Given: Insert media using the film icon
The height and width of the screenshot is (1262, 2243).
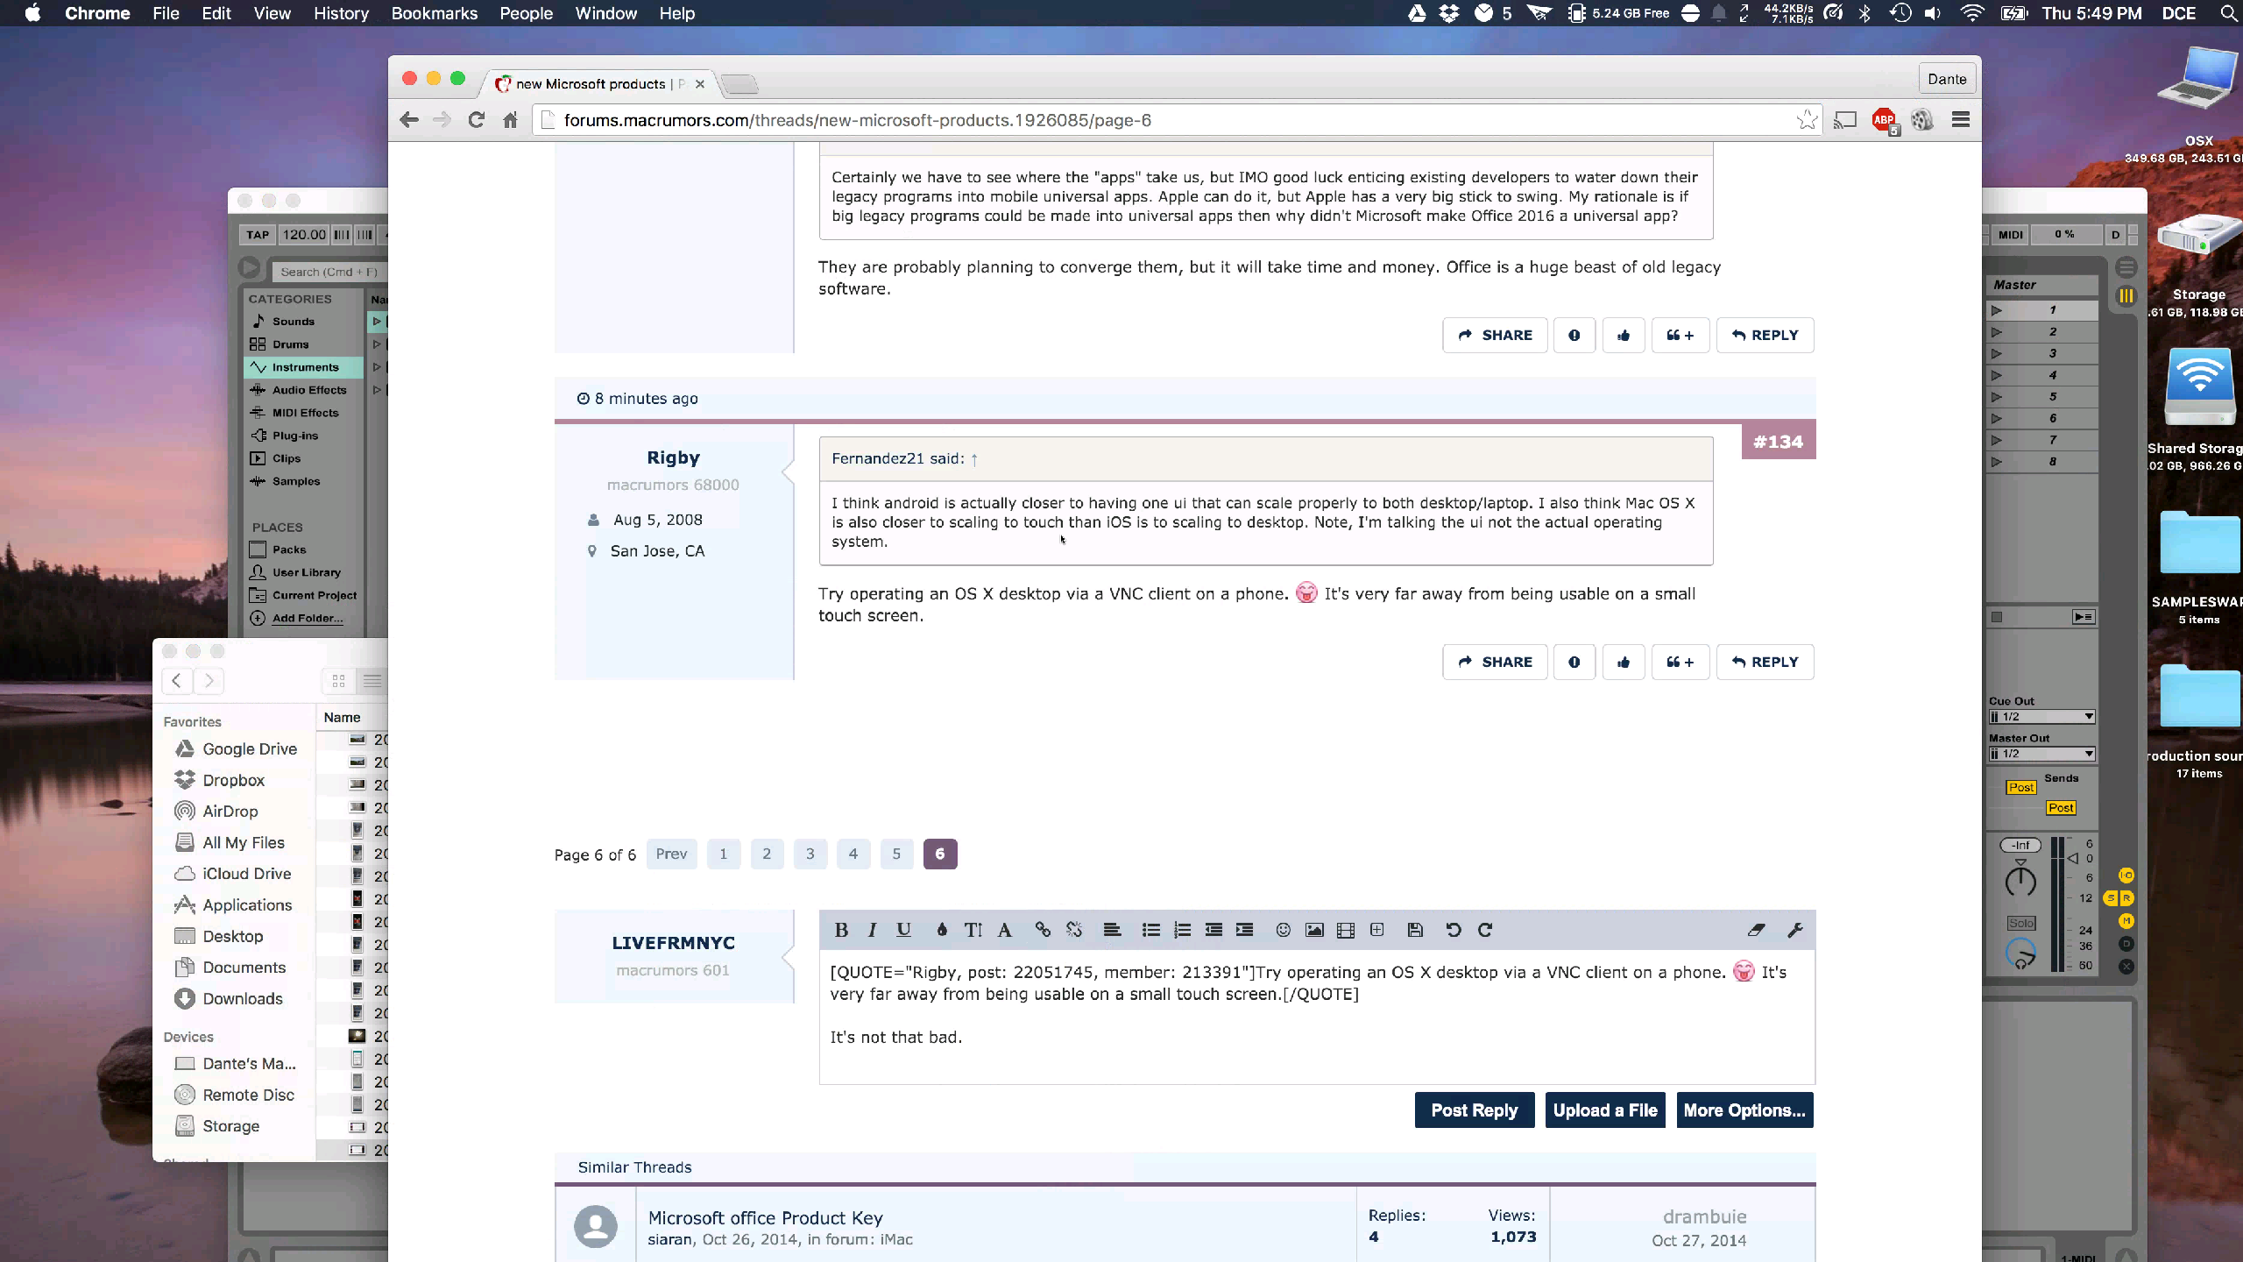Looking at the screenshot, I should [1346, 930].
